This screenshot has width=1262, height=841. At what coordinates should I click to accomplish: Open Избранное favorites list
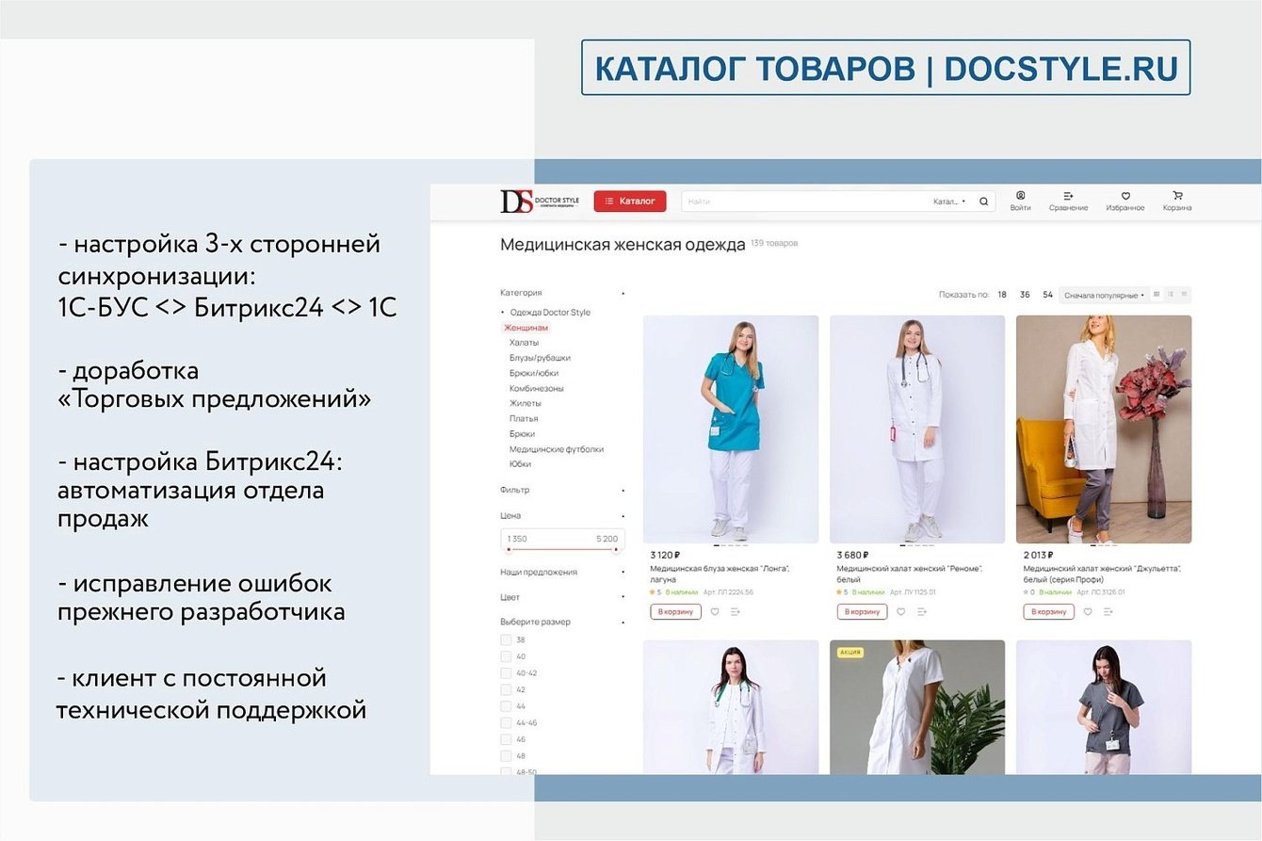(x=1126, y=196)
